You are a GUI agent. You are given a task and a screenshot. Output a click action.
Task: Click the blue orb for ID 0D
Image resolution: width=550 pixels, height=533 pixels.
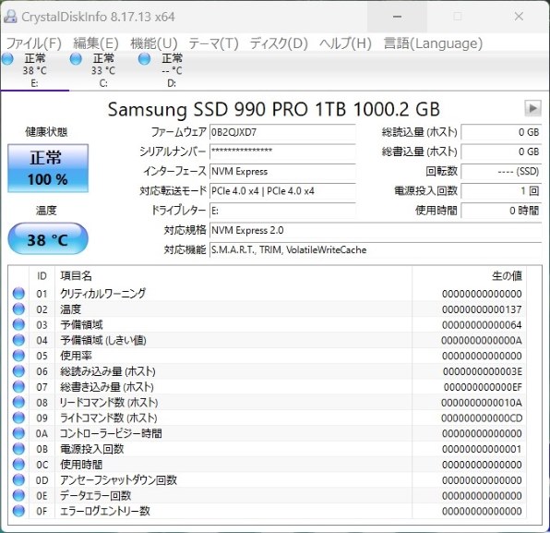click(x=18, y=480)
